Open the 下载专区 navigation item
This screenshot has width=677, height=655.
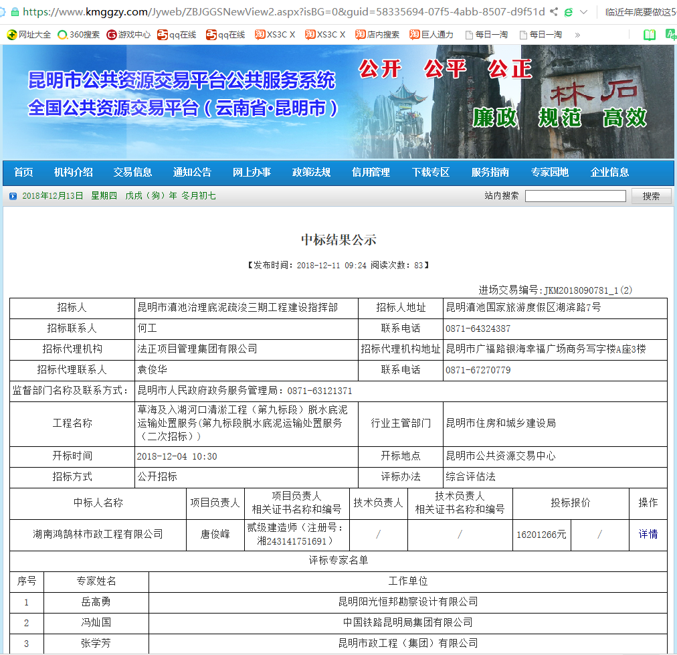[430, 173]
